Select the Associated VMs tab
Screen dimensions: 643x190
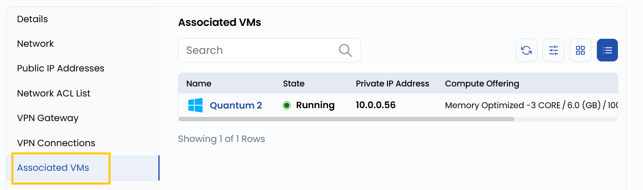(x=53, y=168)
